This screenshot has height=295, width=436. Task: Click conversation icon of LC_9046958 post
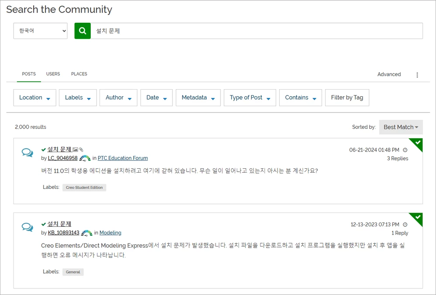tap(27, 153)
